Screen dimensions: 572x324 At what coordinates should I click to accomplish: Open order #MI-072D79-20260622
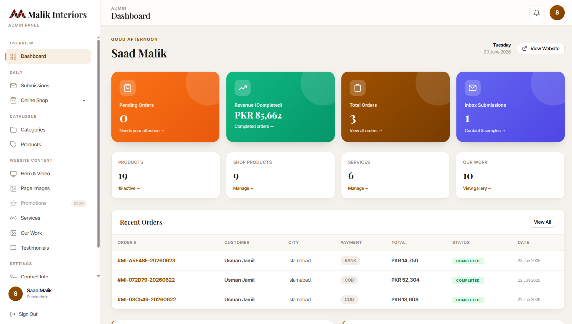146,280
